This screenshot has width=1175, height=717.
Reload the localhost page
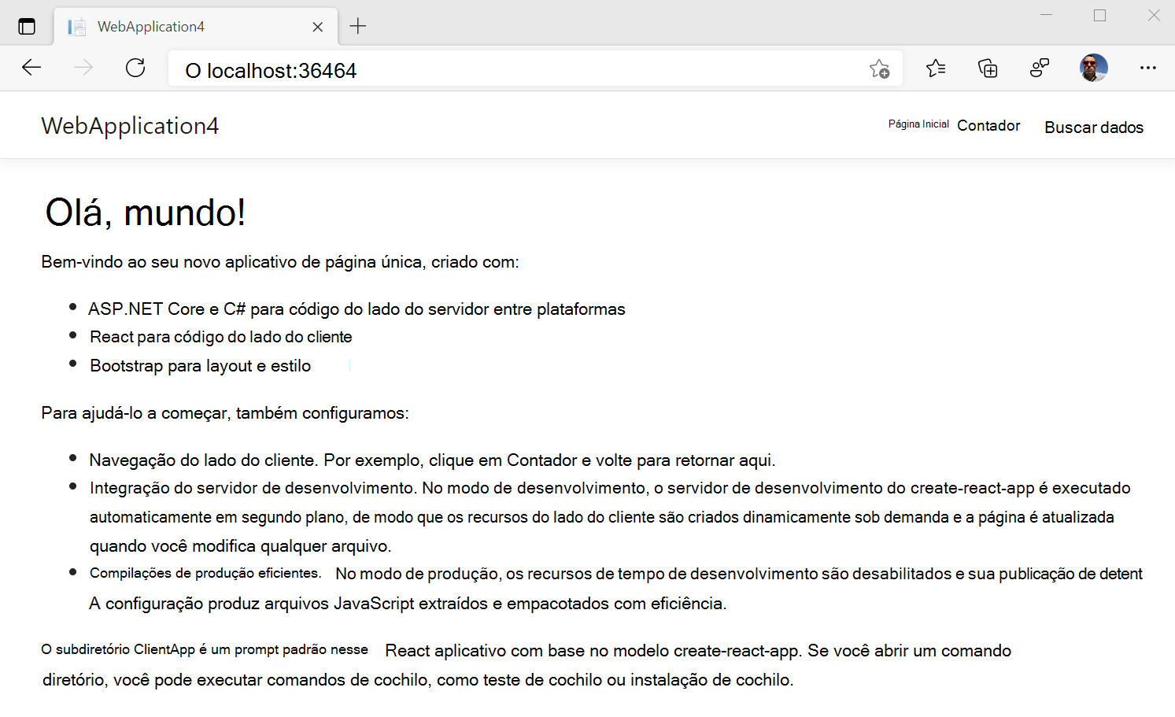[135, 68]
